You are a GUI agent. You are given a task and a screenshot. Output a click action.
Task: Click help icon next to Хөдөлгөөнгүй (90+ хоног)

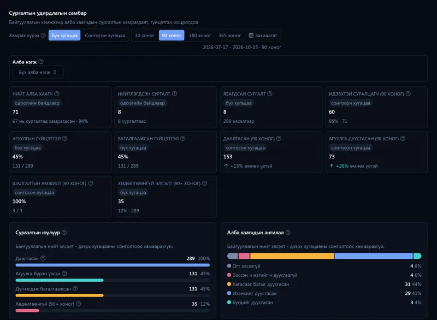79,304
